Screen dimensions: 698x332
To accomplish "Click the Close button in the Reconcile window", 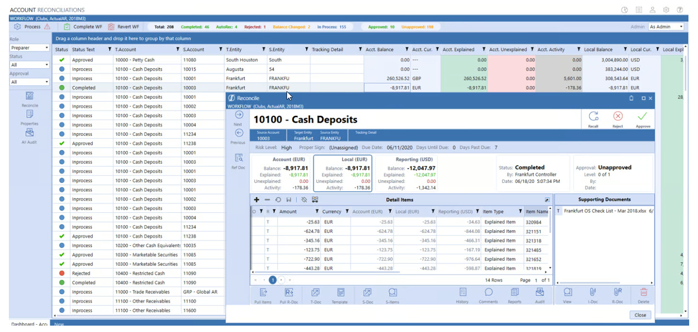I will [x=640, y=315].
